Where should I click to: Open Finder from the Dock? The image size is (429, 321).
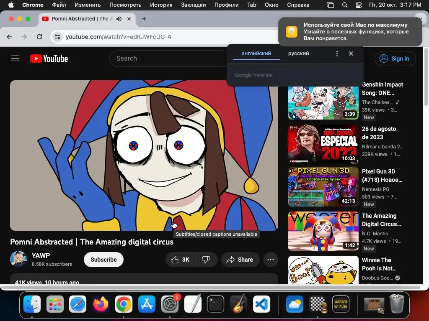point(32,304)
